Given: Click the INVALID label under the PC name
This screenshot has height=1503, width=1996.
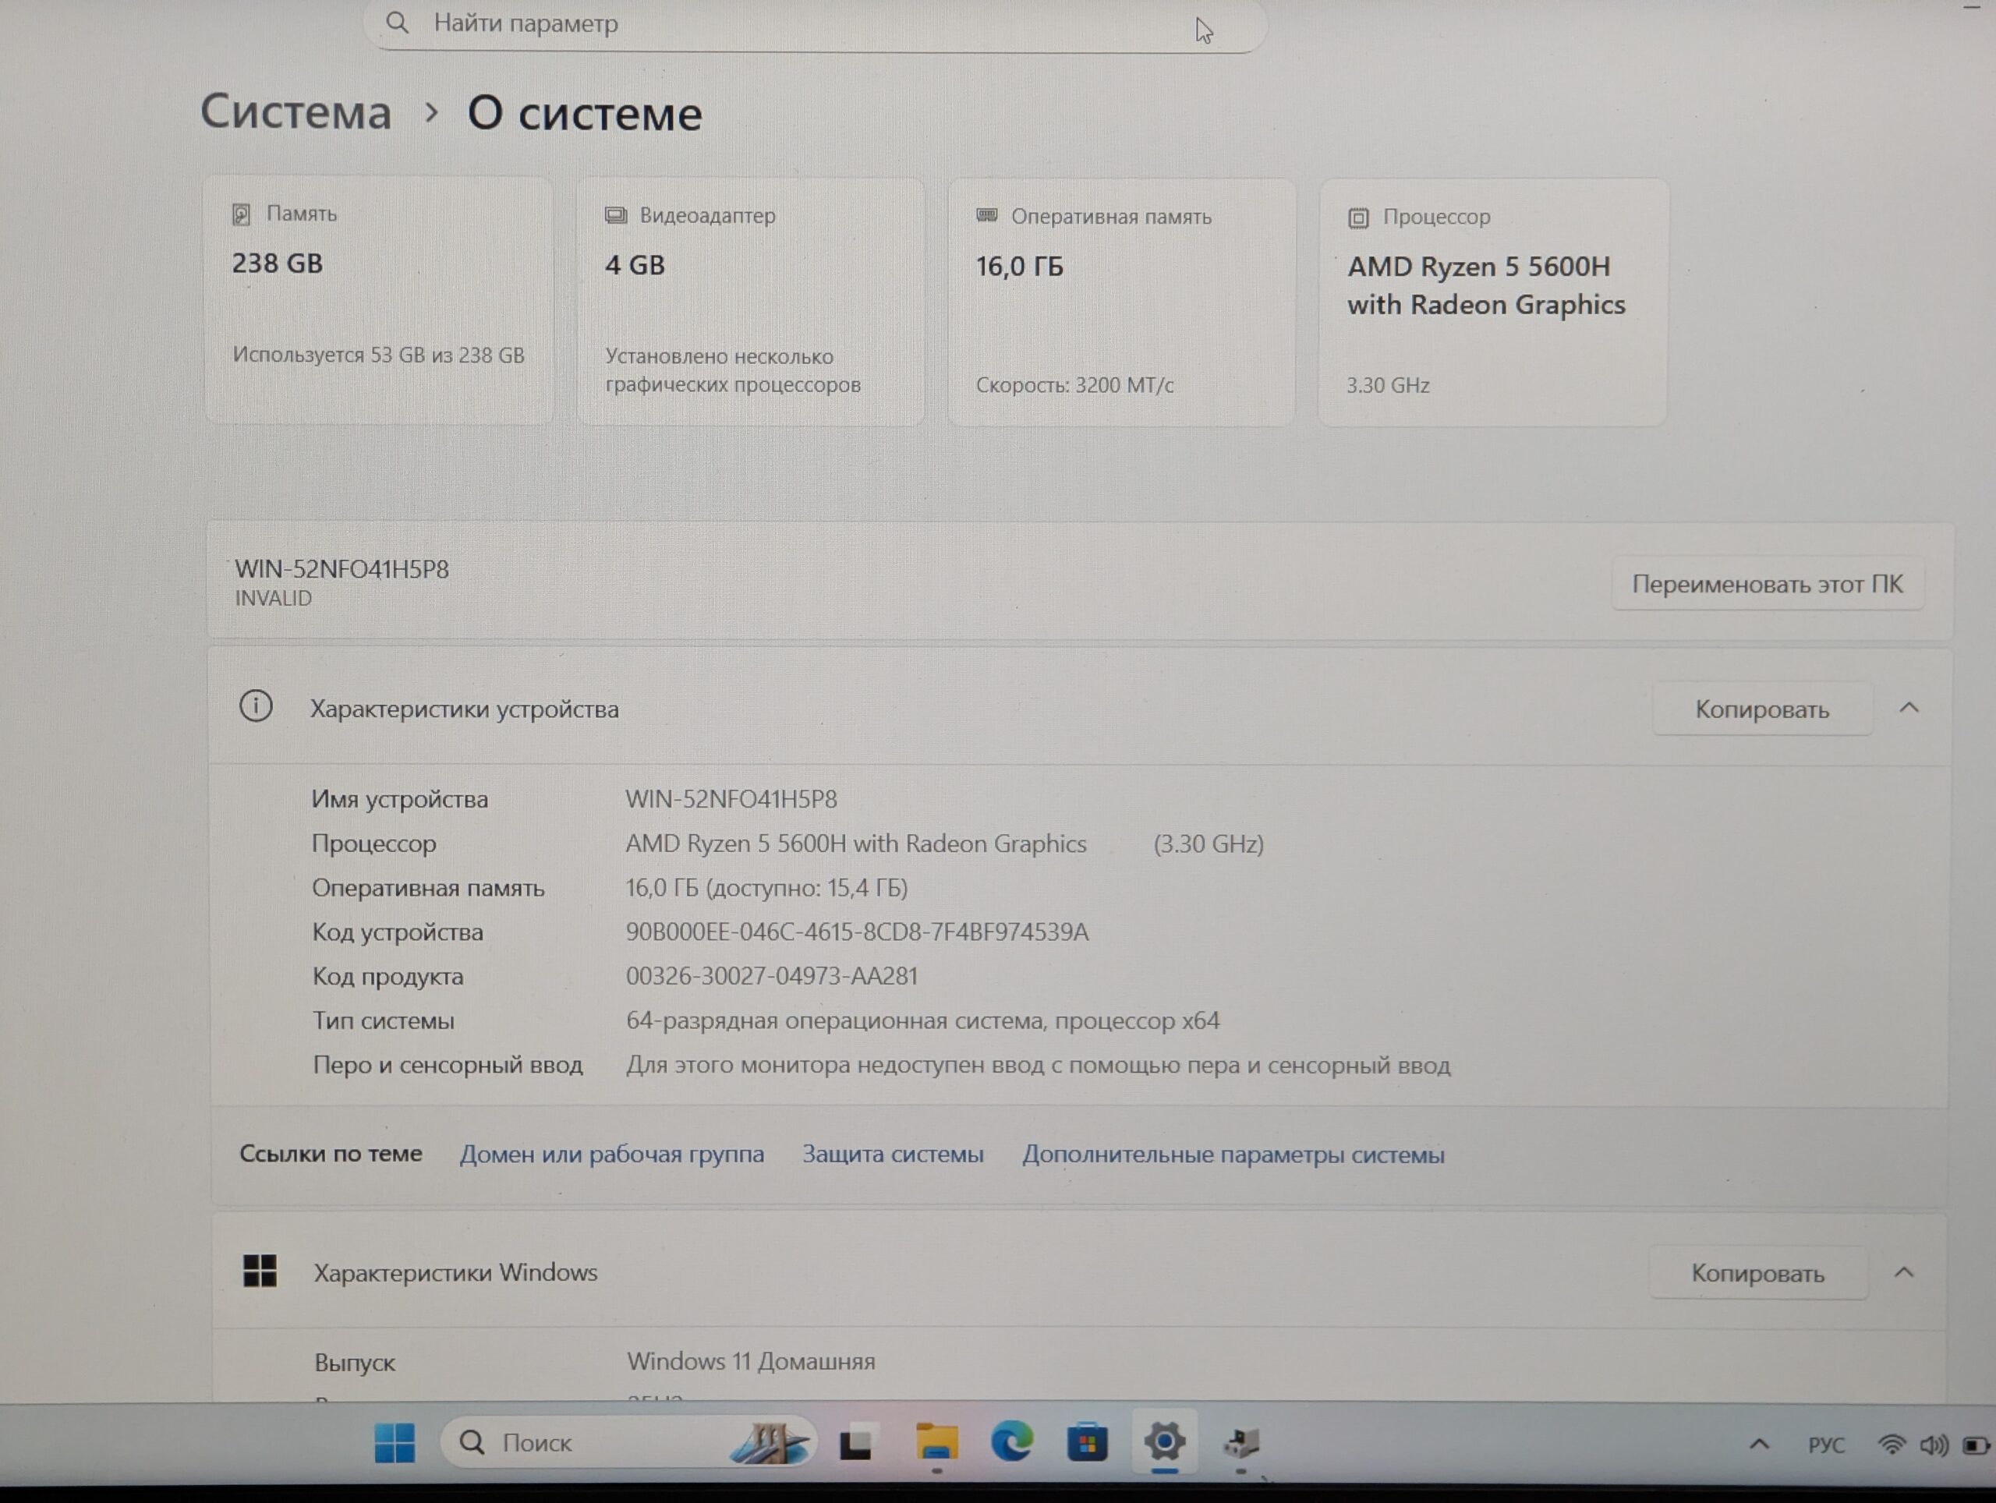Looking at the screenshot, I should pos(273,598).
